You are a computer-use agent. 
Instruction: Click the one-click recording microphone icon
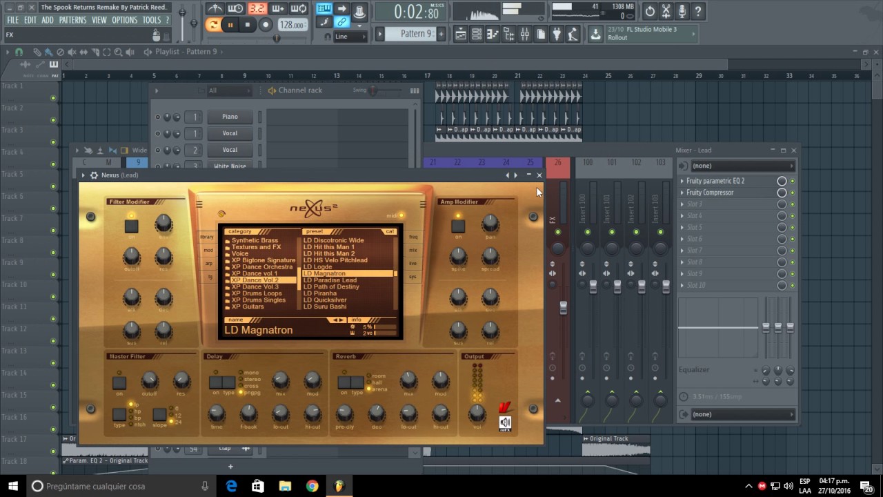(x=682, y=11)
